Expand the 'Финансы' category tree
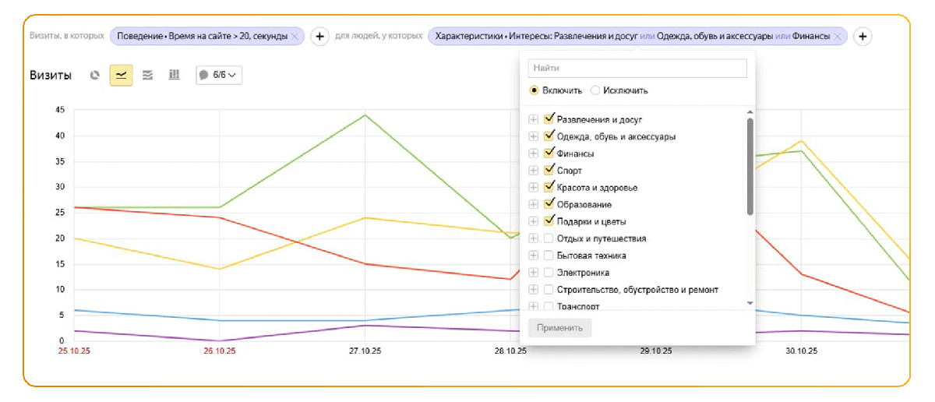935x402 pixels. (534, 153)
